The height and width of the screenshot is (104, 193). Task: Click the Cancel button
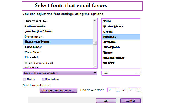tap(130, 101)
